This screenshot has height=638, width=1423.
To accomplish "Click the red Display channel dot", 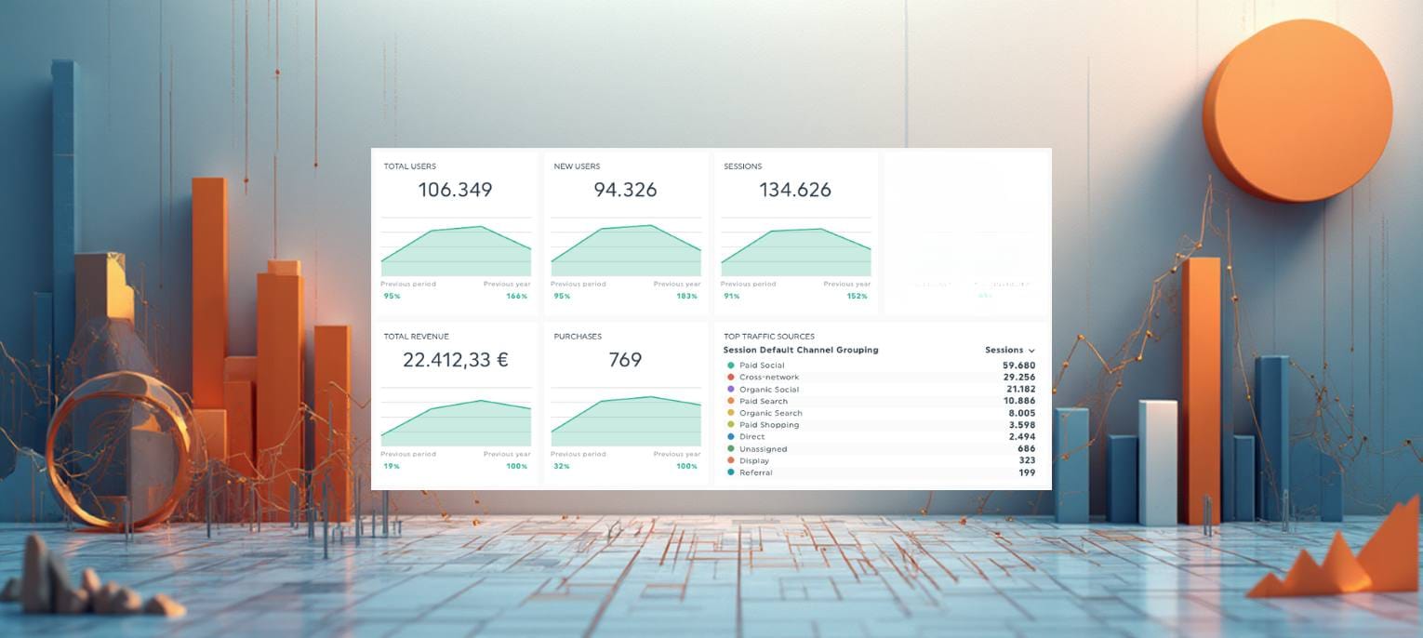I will (730, 459).
